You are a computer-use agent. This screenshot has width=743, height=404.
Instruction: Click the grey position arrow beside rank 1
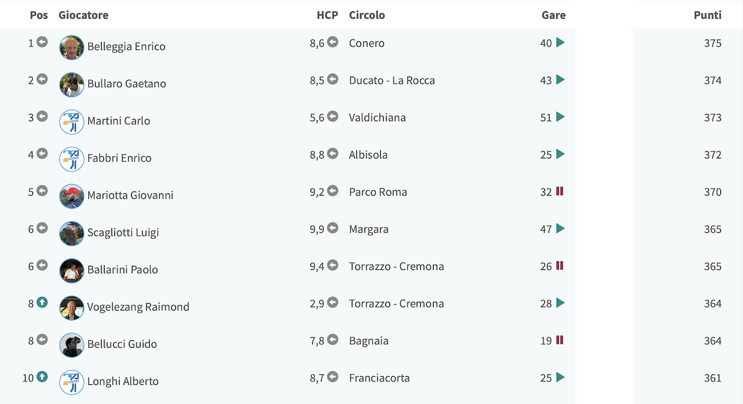[x=42, y=42]
